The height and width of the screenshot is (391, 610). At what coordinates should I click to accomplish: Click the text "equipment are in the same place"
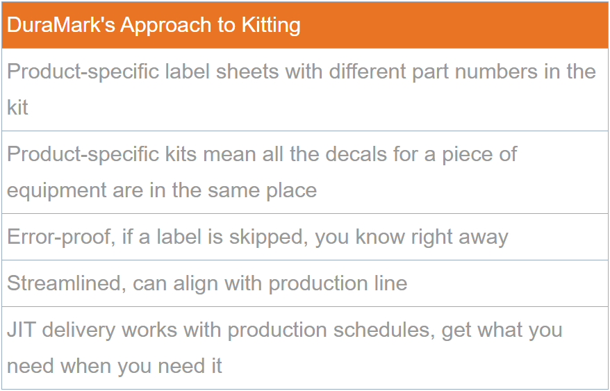click(x=162, y=190)
